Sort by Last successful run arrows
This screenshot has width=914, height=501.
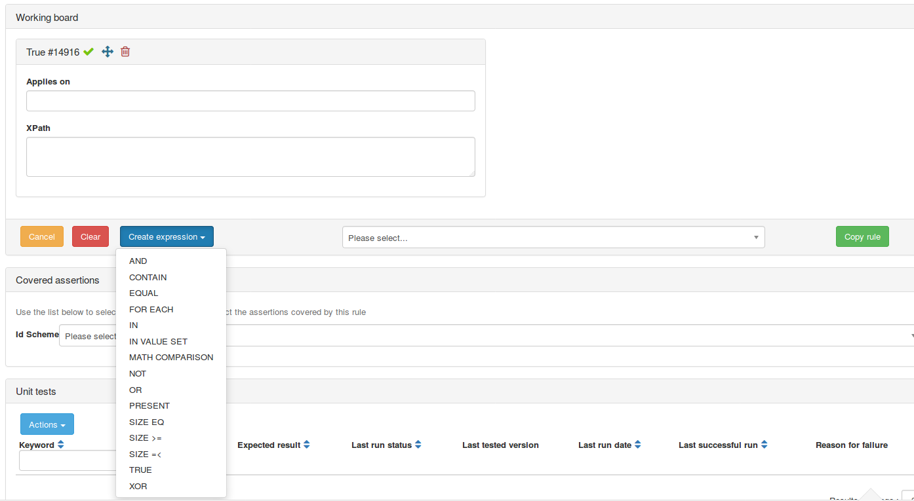(764, 445)
